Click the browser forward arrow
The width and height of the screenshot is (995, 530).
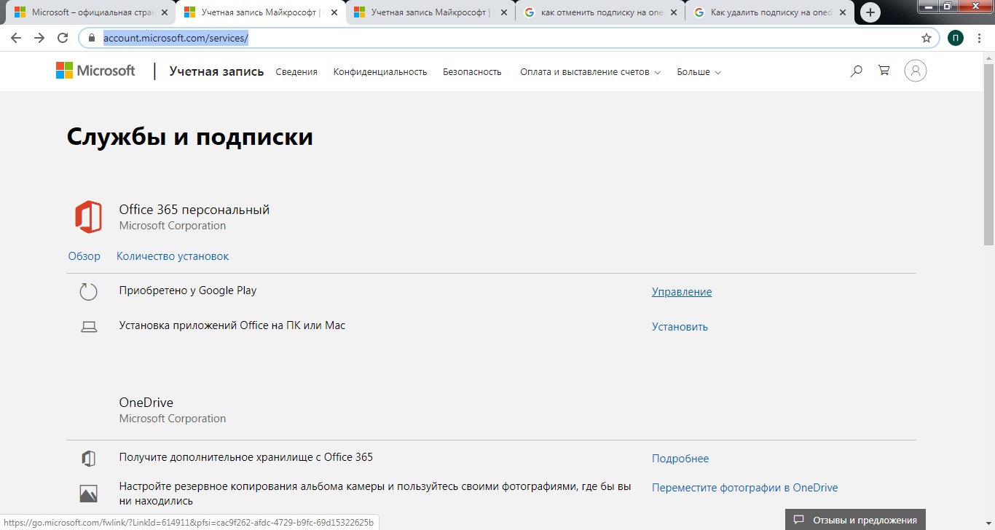pos(39,38)
